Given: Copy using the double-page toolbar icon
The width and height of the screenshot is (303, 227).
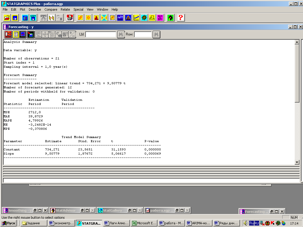Looking at the screenshot, I should coord(51,18).
